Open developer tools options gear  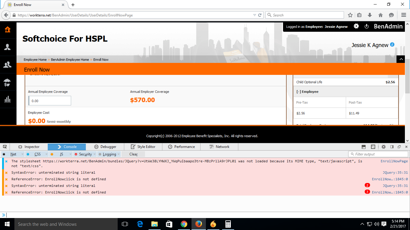coord(383,147)
